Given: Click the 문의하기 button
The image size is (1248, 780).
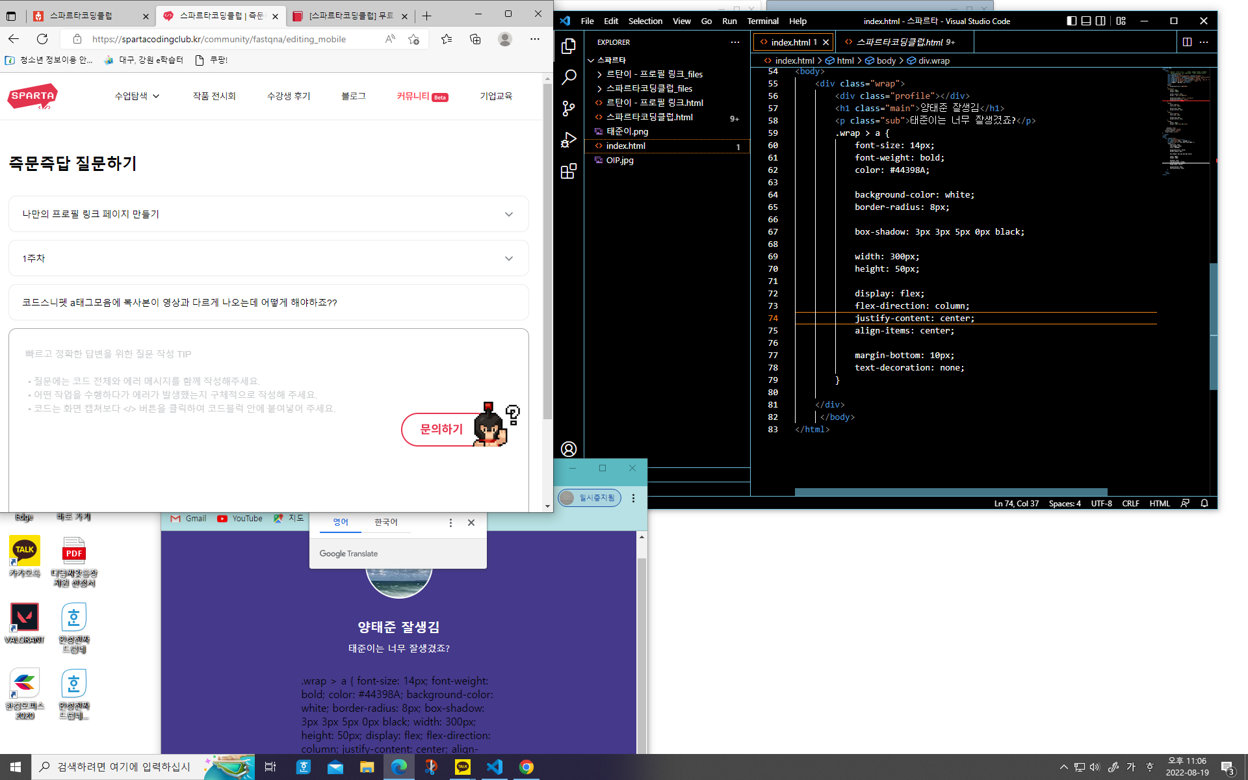Looking at the screenshot, I should (x=441, y=429).
